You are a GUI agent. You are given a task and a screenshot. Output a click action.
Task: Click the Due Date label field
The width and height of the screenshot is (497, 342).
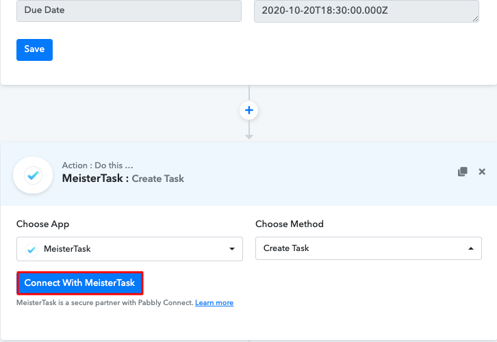pos(129,10)
